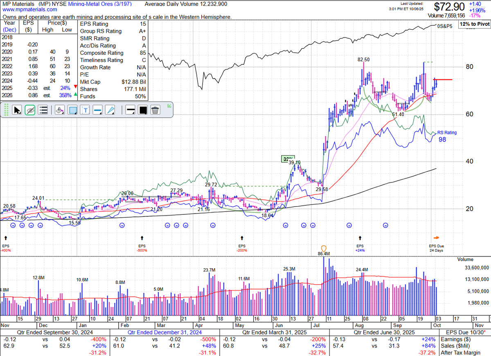Click the $72.90 last price
Screen dimensions: 491x356
pos(450,7)
